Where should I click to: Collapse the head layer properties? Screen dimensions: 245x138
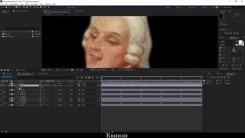pos(10,90)
